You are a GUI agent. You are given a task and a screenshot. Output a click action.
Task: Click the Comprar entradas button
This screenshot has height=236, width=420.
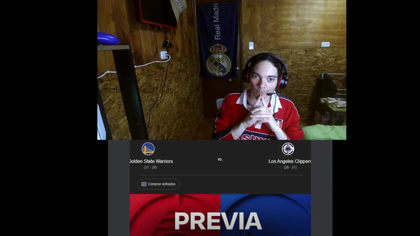[158, 184]
